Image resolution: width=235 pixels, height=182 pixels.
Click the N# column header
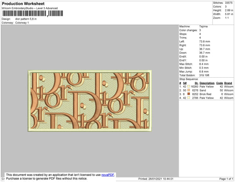185,83
